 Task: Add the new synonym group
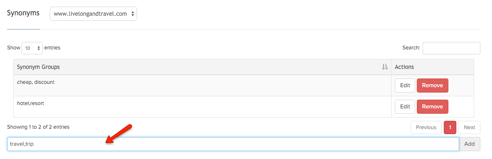(470, 144)
